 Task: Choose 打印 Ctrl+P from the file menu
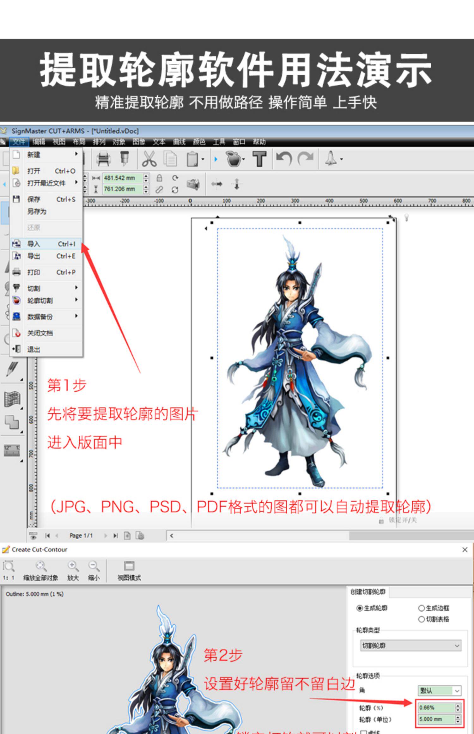[46, 272]
